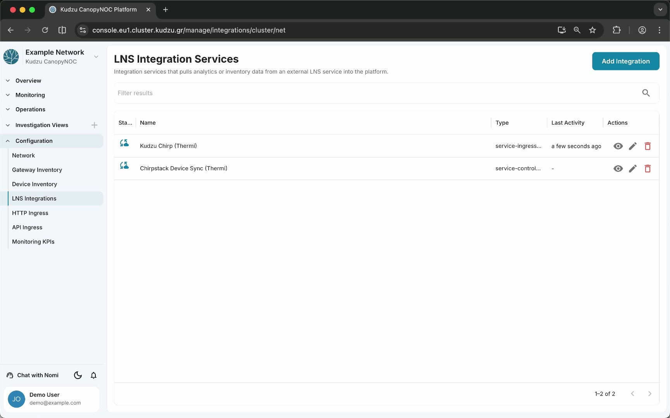Open Monitoring KPIs page
This screenshot has width=670, height=418.
tap(33, 242)
